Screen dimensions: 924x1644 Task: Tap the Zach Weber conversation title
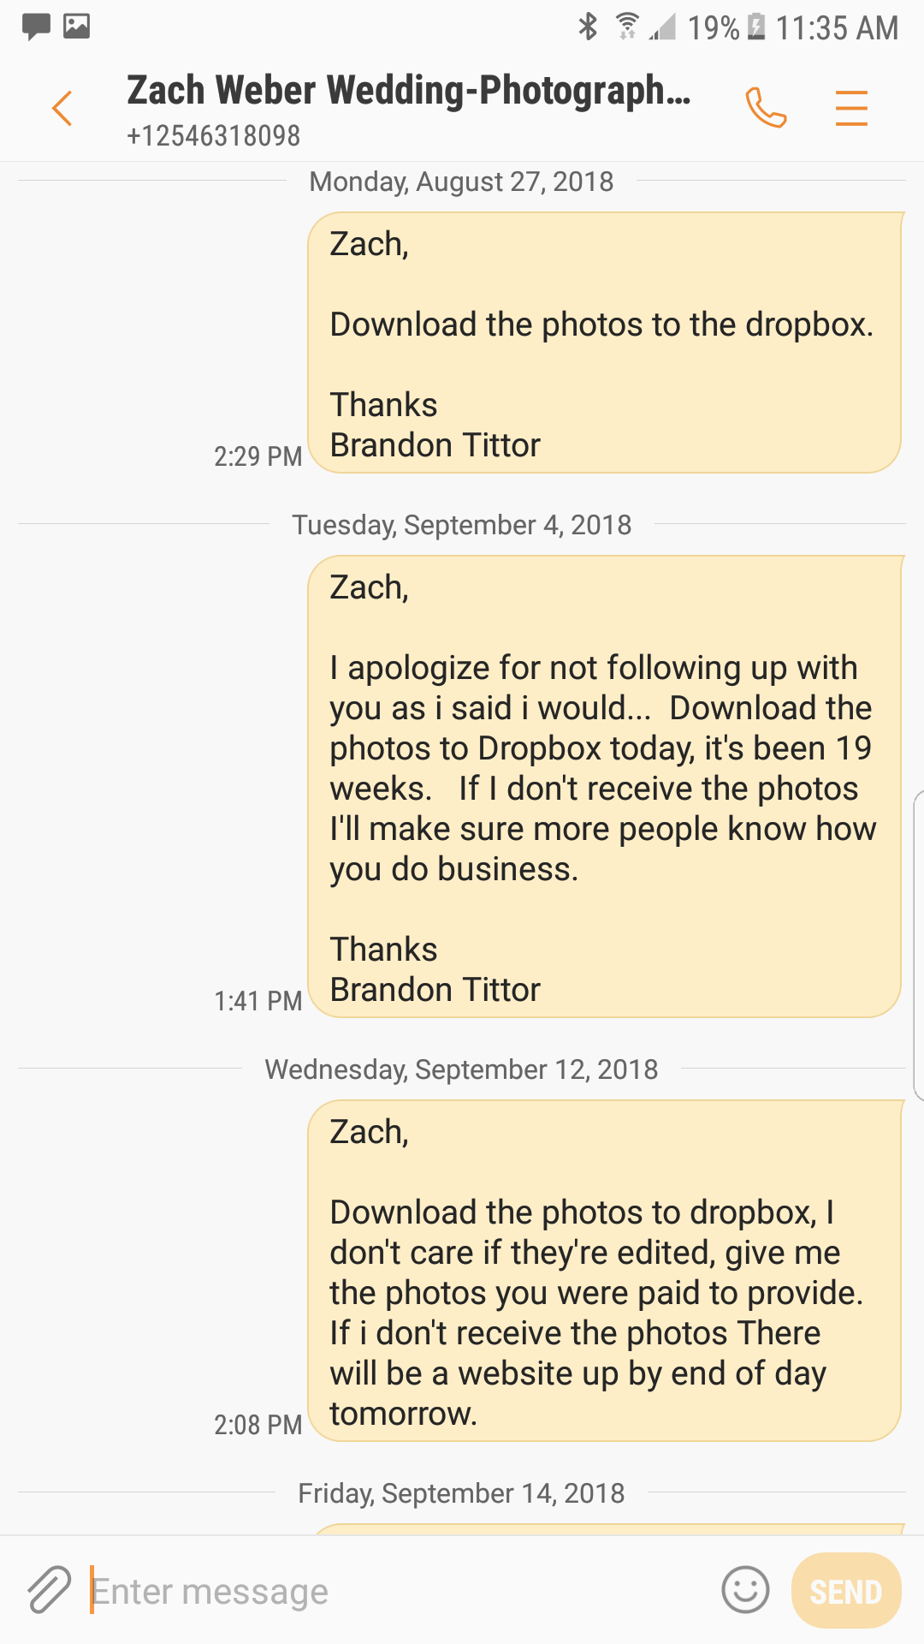(408, 91)
